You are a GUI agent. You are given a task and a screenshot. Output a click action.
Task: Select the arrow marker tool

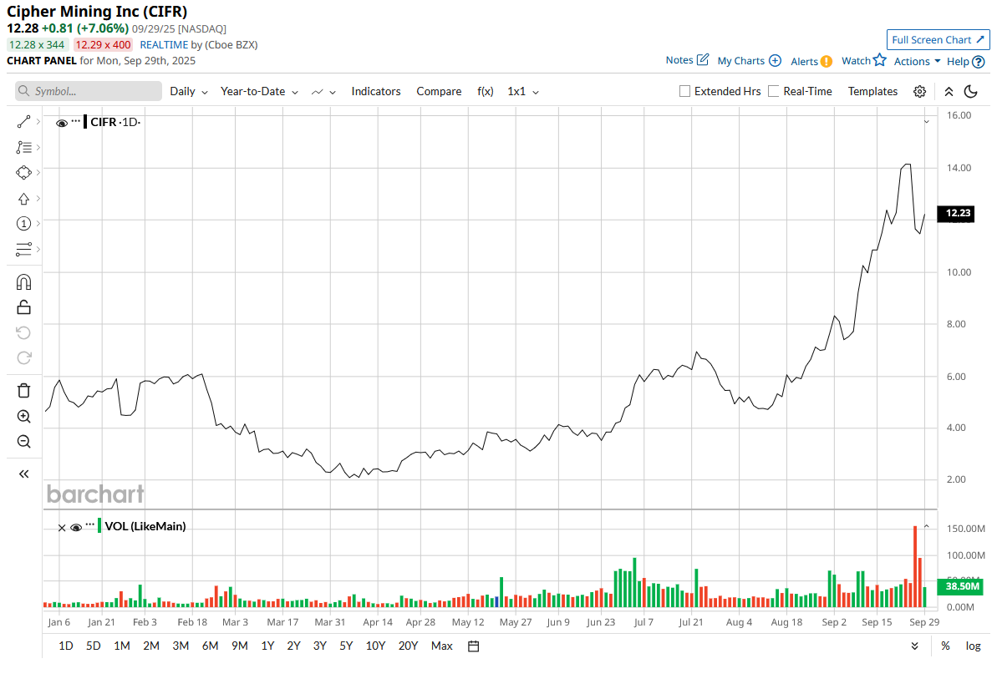pyautogui.click(x=23, y=199)
